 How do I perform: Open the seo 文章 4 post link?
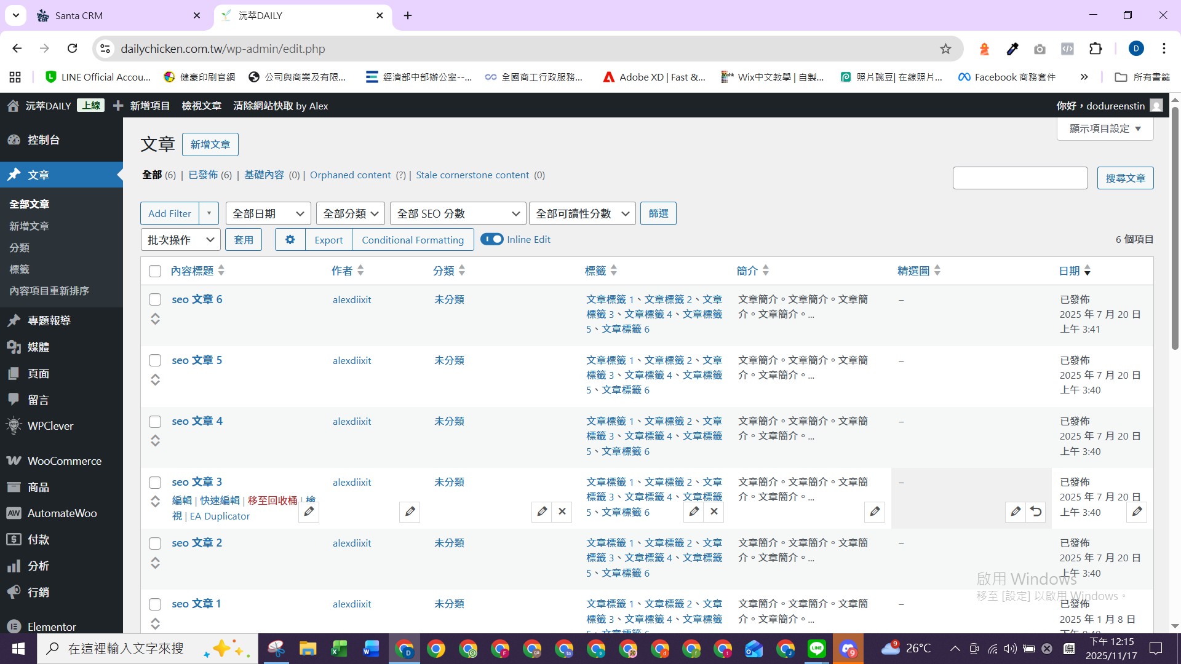click(x=197, y=421)
